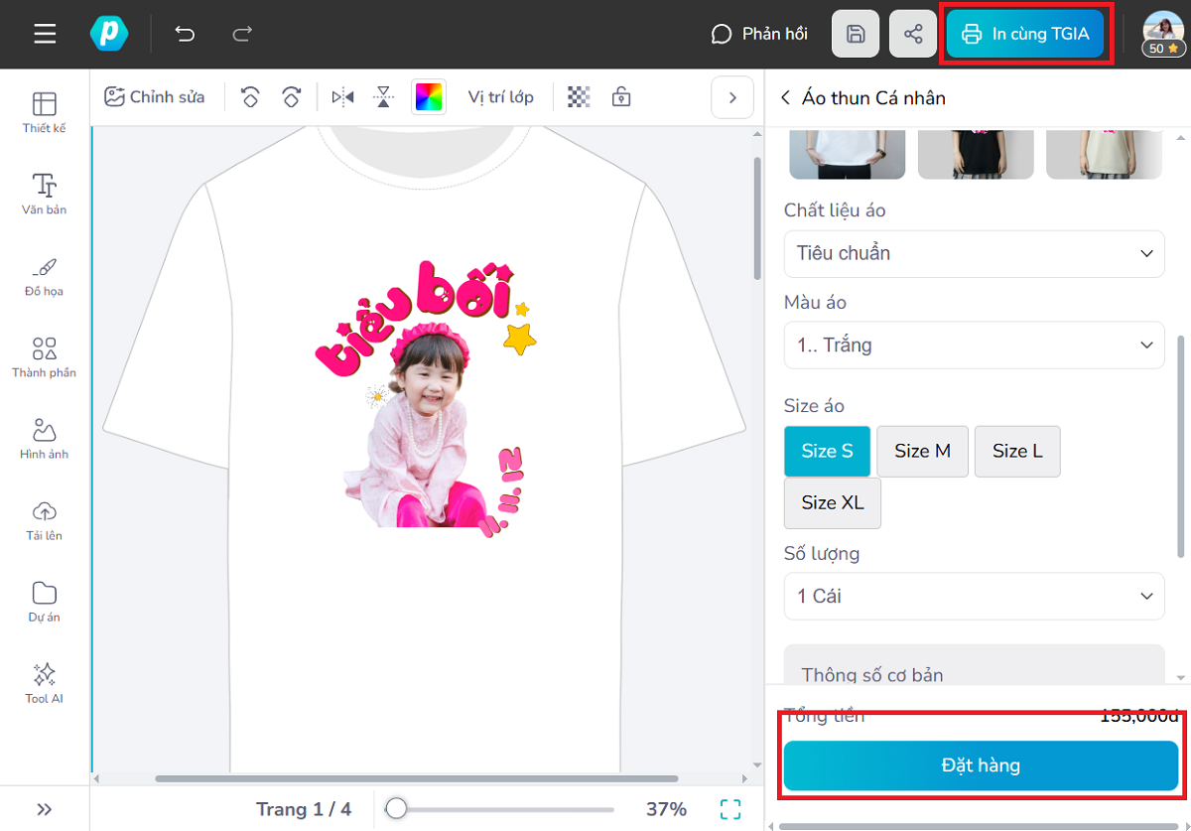1191x831 pixels.
Task: Open the Văn bản sidebar tab
Action: click(x=44, y=194)
